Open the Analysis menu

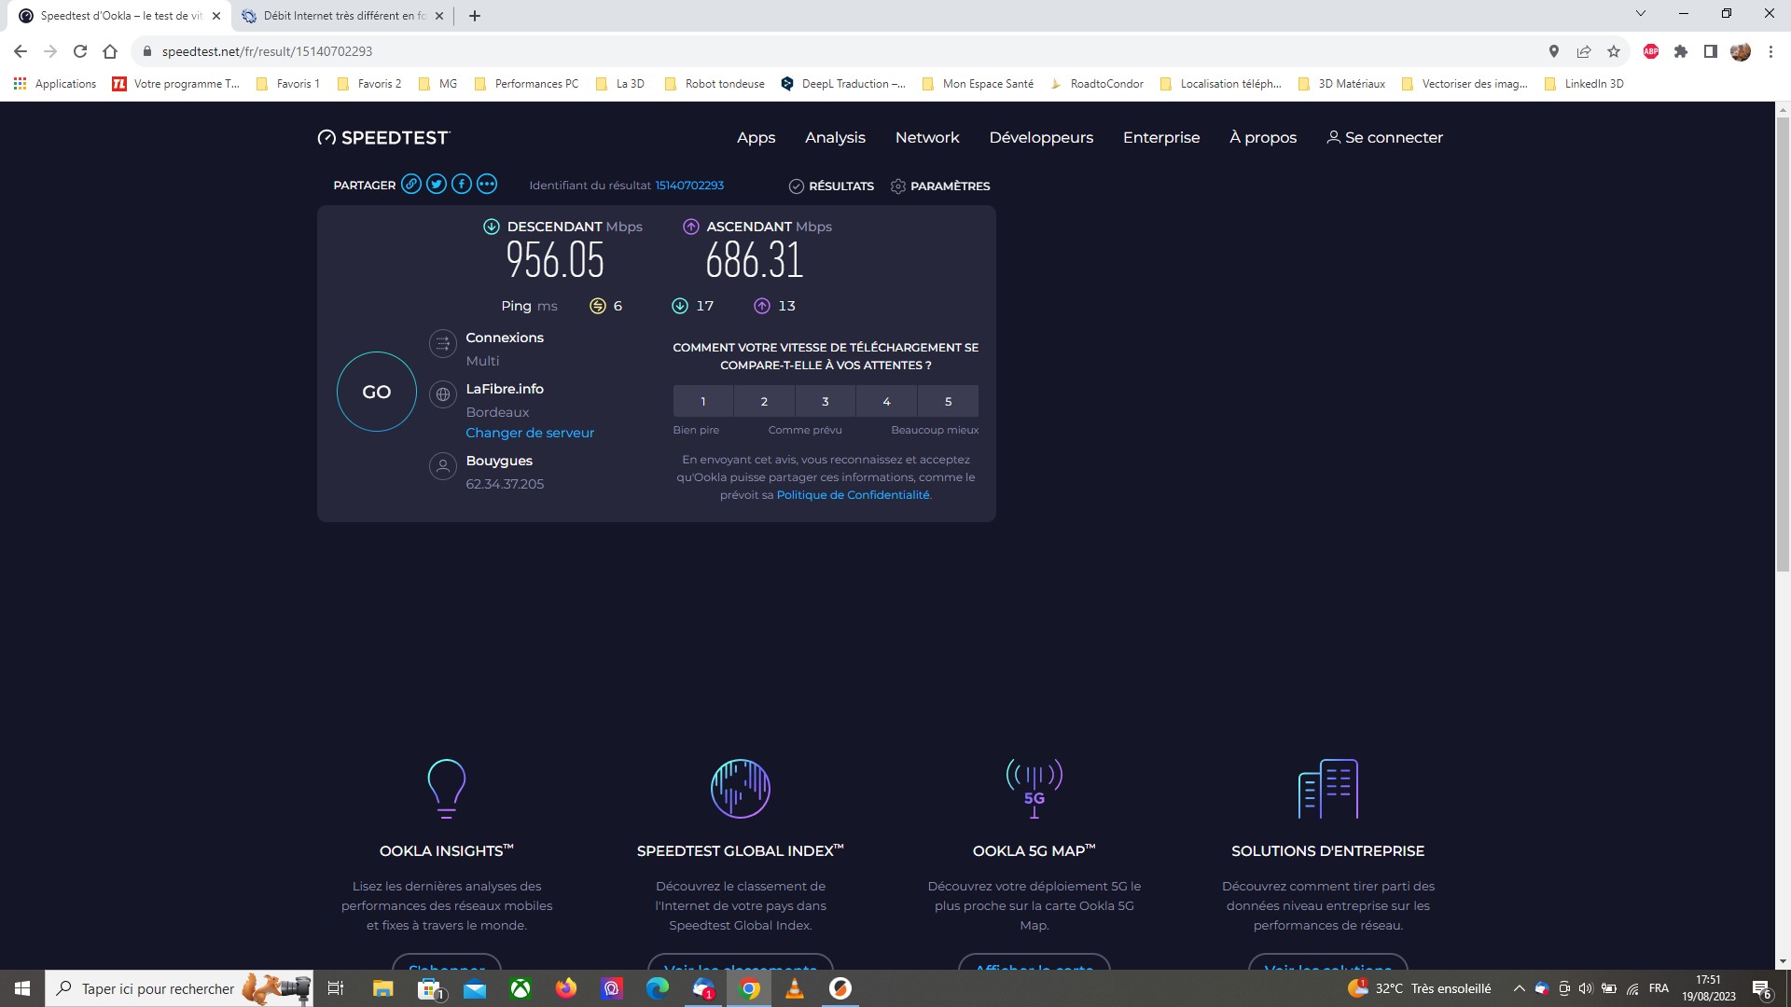(x=835, y=137)
